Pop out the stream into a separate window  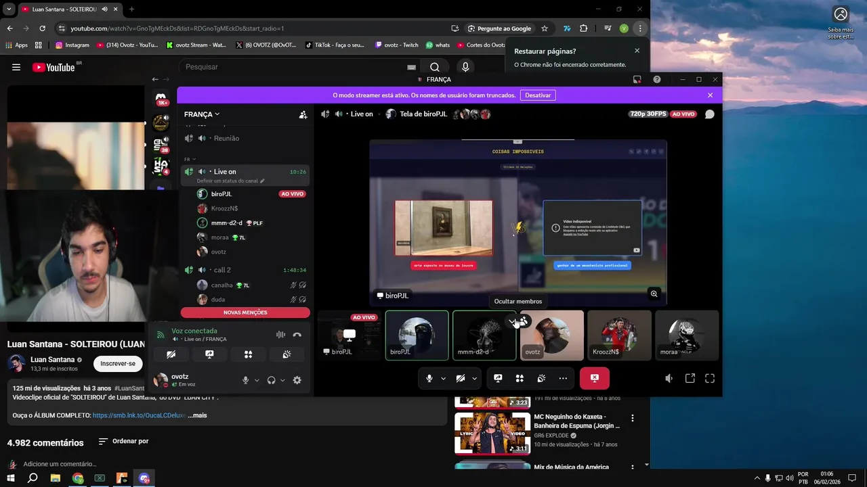[x=690, y=379]
